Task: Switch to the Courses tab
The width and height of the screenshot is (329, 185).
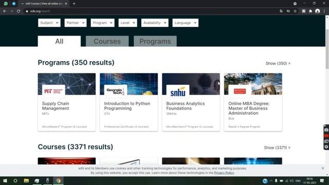Action: [107, 41]
